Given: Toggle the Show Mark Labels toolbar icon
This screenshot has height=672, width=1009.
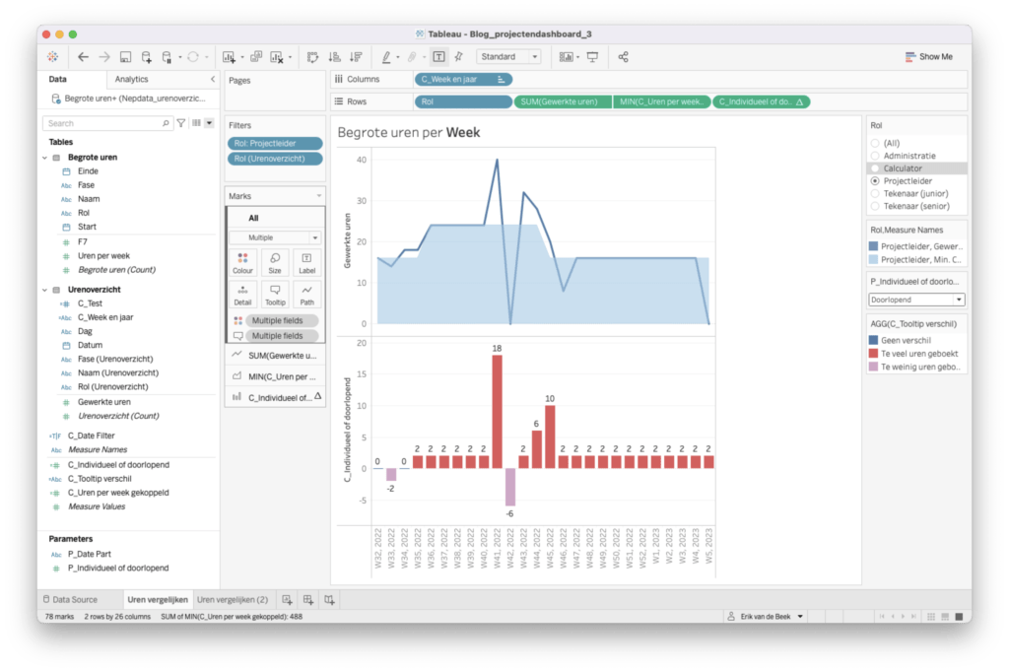Looking at the screenshot, I should pos(438,57).
